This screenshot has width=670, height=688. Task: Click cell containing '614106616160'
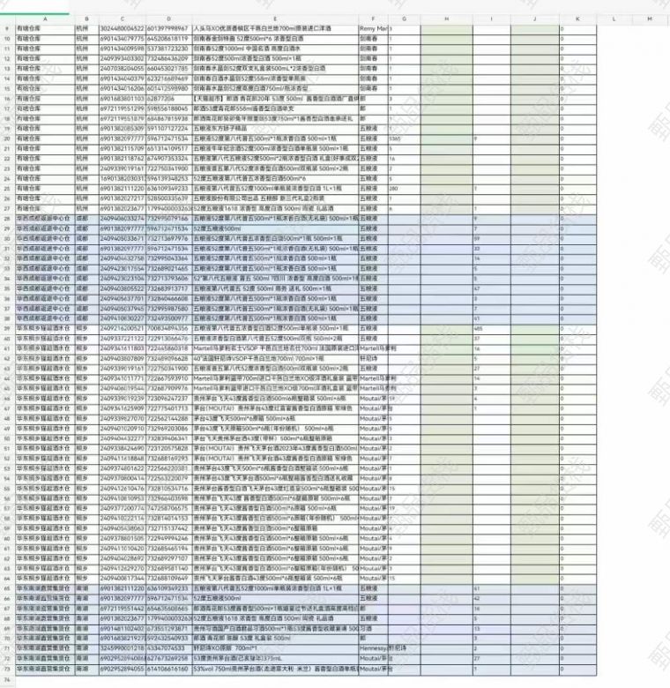[168, 669]
